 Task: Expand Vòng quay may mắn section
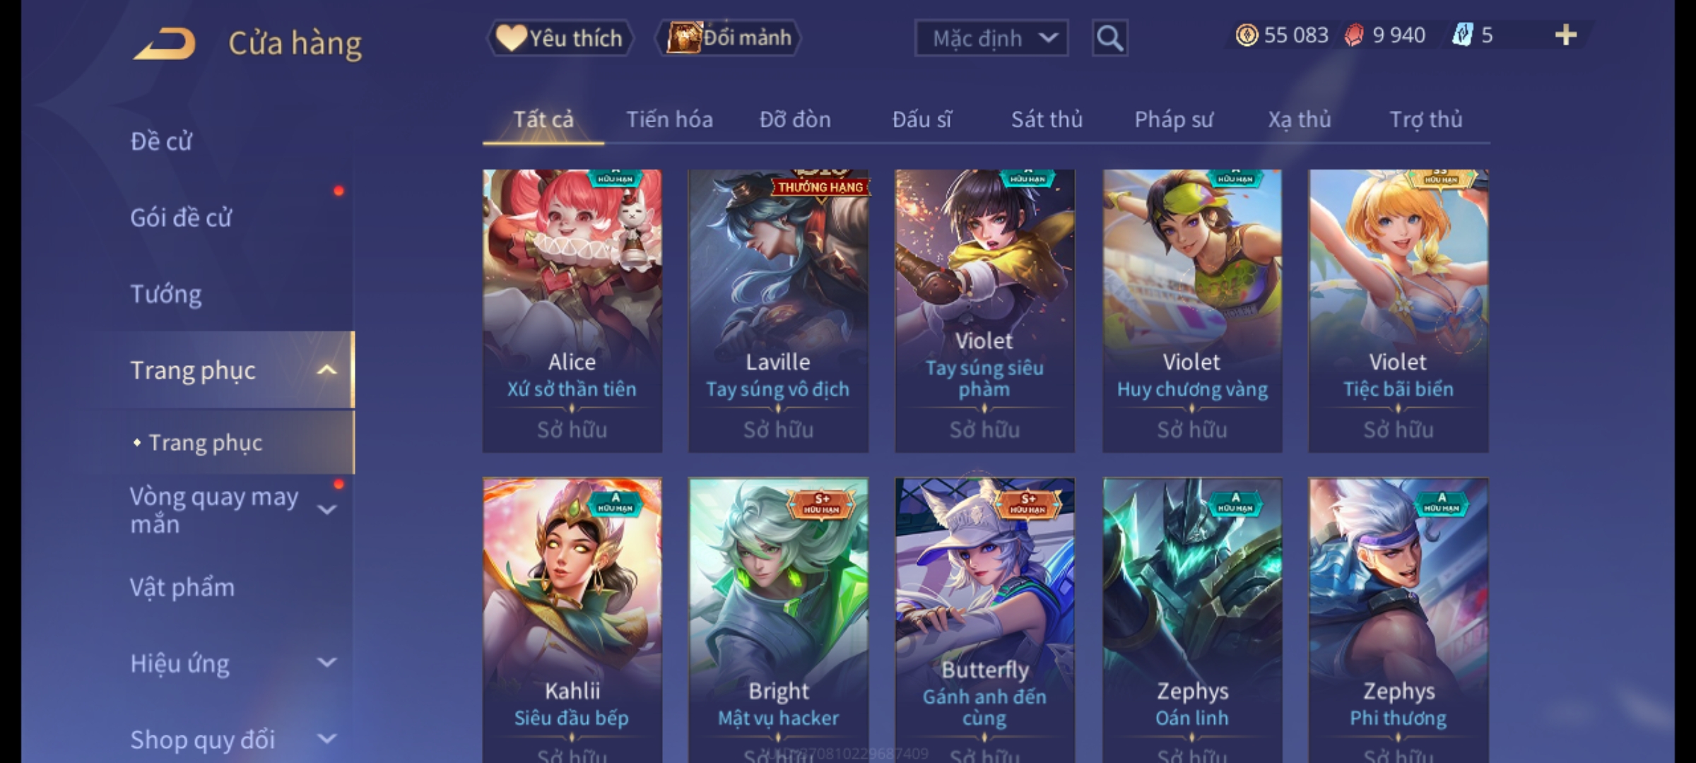tap(326, 510)
